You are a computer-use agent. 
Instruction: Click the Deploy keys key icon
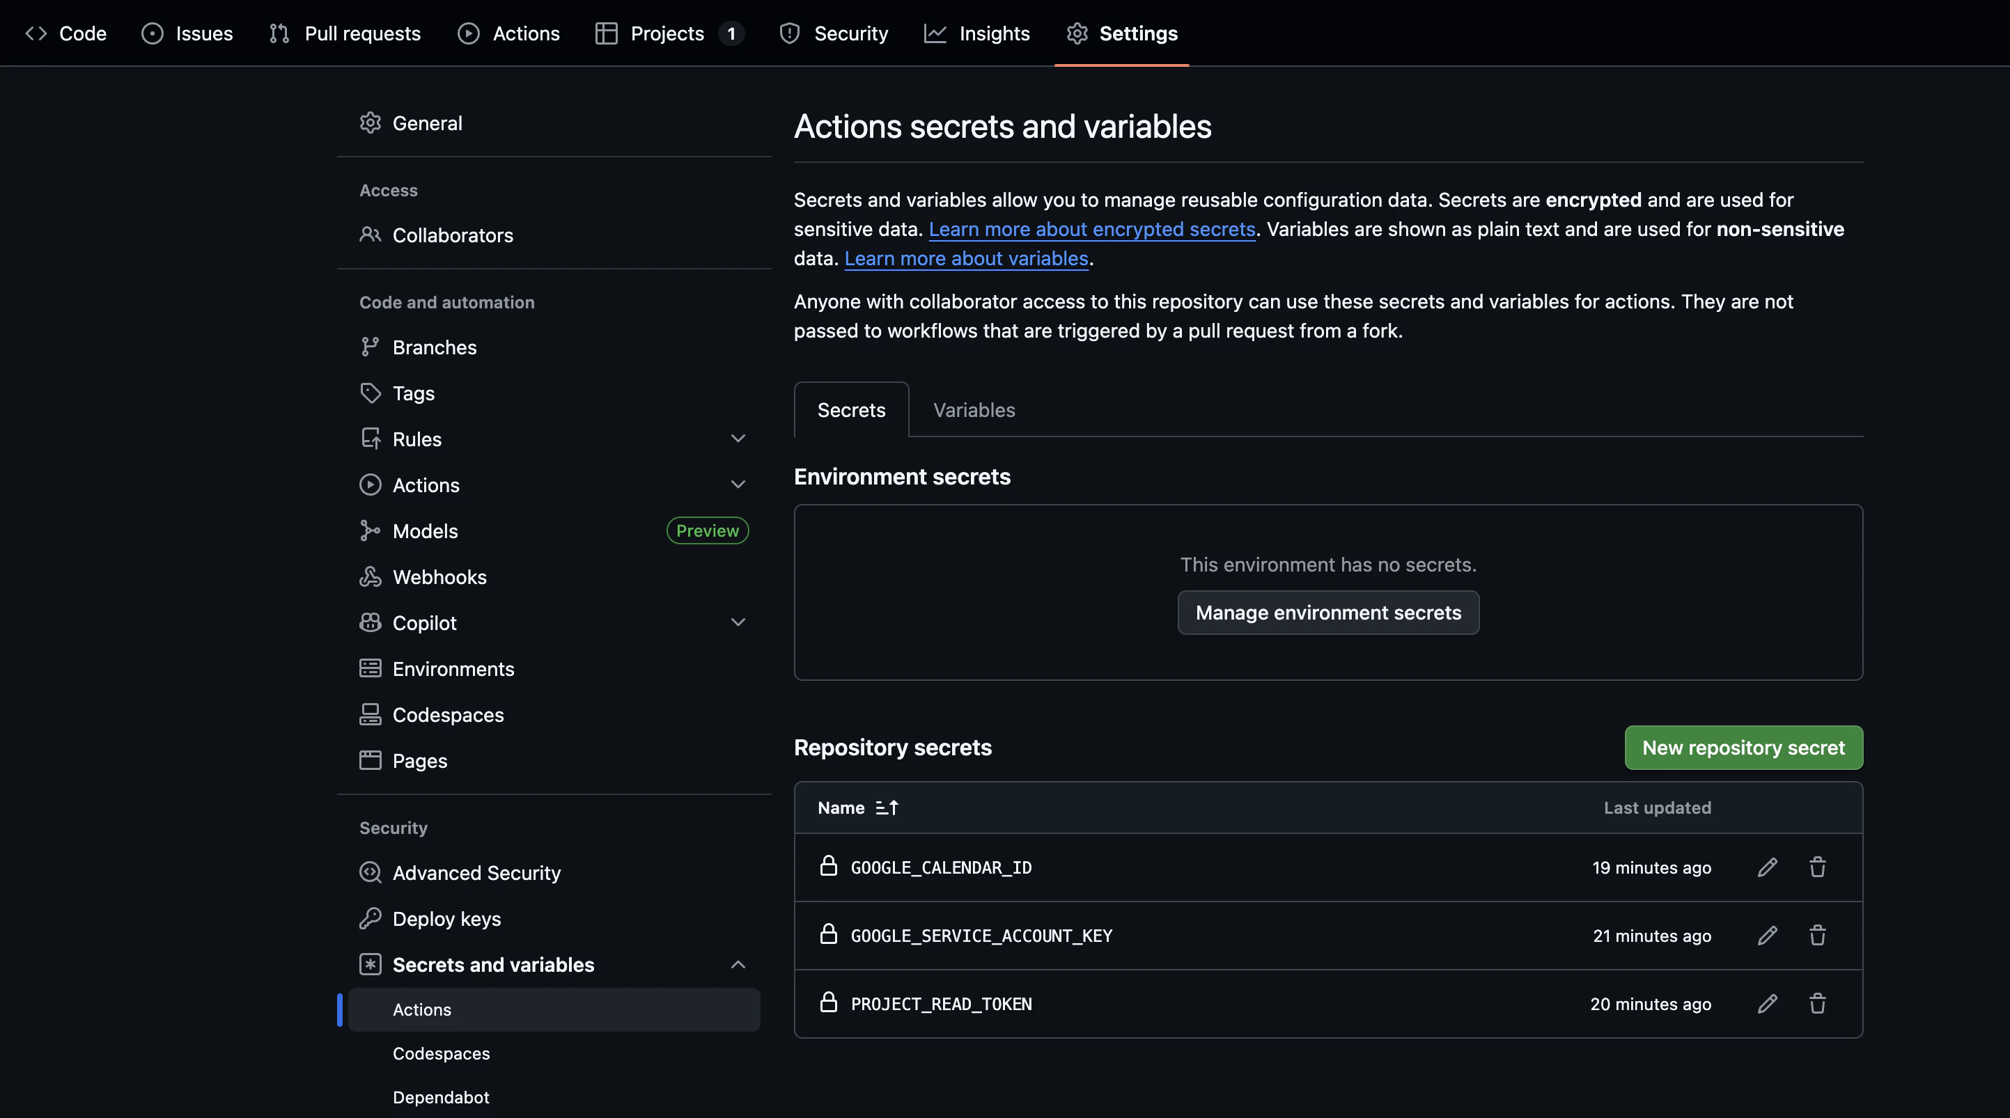tap(370, 918)
